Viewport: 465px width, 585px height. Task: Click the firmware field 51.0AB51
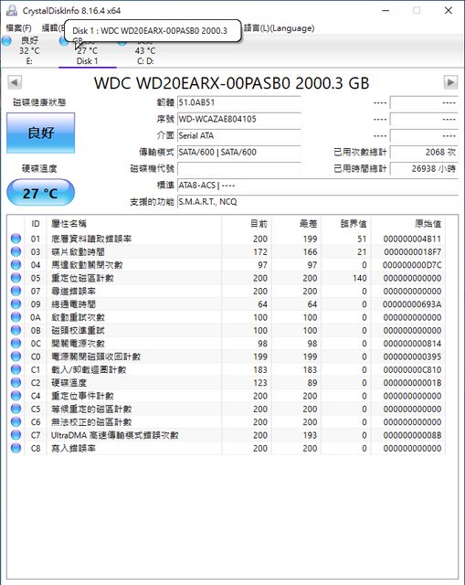239,103
